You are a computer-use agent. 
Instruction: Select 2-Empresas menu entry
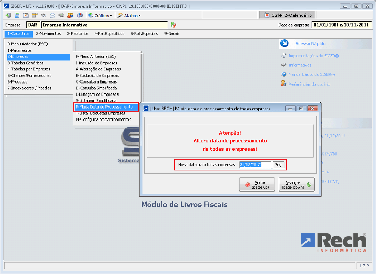tap(38, 56)
